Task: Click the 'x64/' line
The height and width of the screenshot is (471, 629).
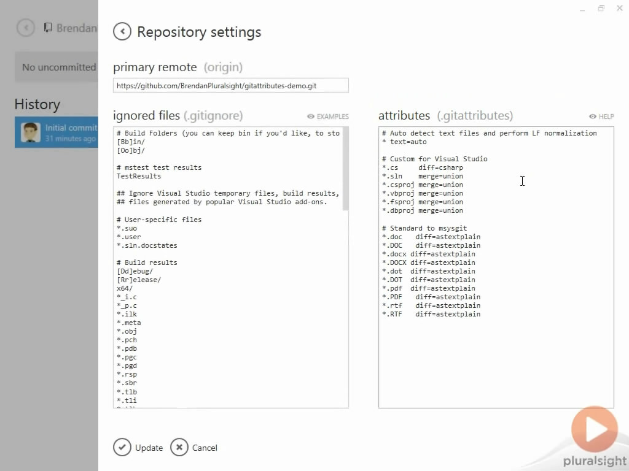Action: coord(125,288)
